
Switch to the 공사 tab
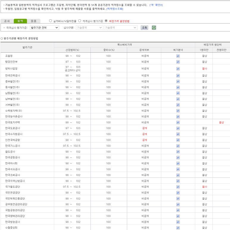(x=7, y=21)
